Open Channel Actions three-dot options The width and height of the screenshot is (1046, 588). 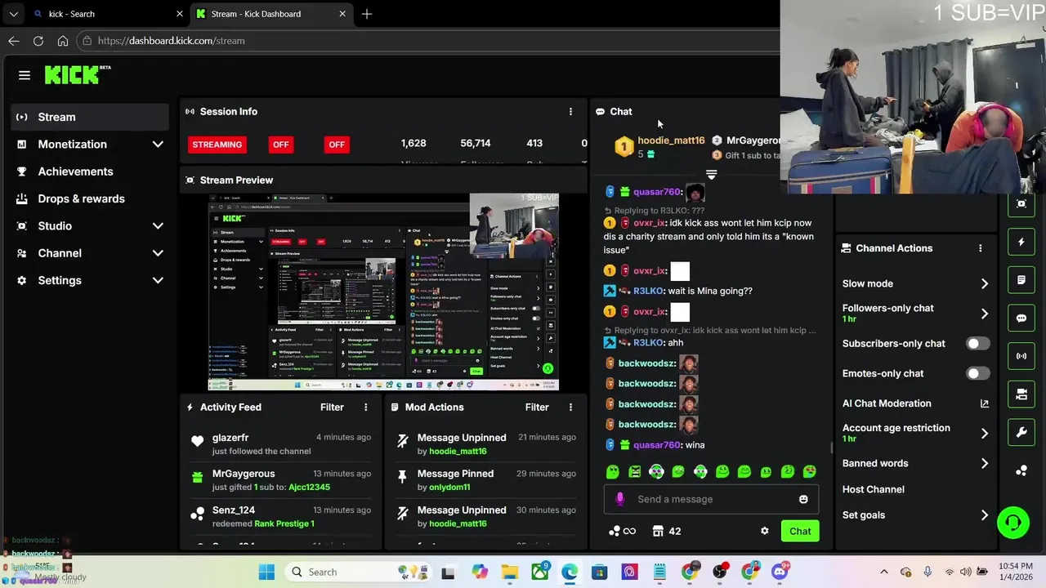pyautogui.click(x=981, y=248)
